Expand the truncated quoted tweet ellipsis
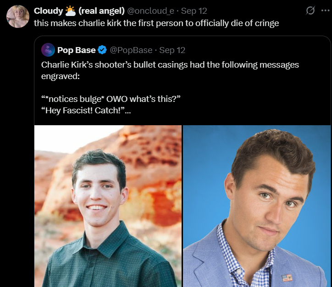Image resolution: width=332 pixels, height=287 pixels. [128, 111]
